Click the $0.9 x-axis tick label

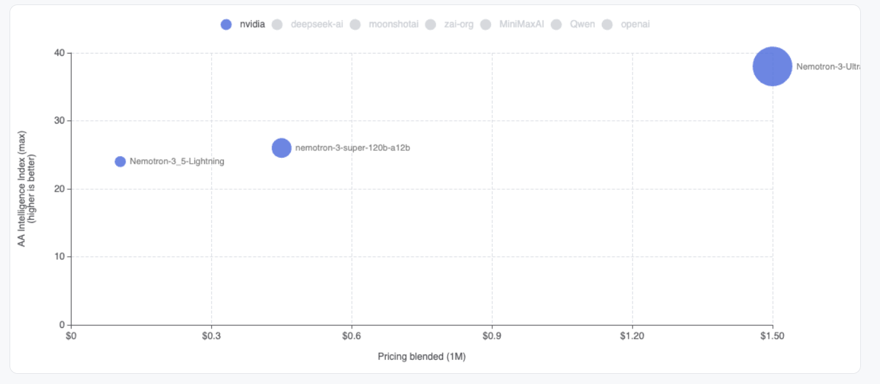click(x=492, y=335)
